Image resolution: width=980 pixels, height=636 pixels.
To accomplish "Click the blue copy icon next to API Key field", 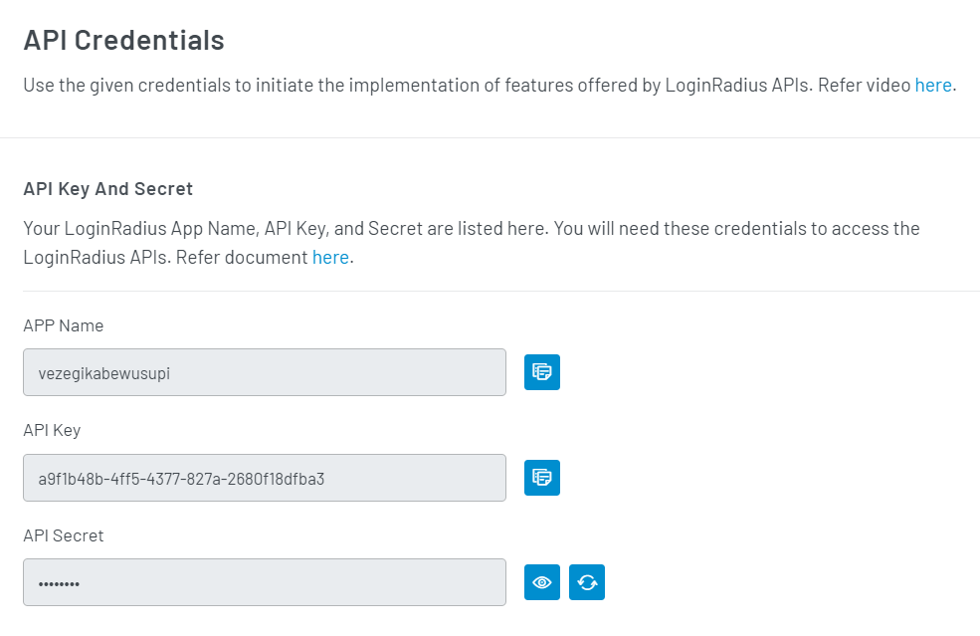I will (x=541, y=477).
